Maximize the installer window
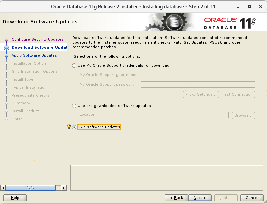Screen dimensions: 267x204 point(249,6)
